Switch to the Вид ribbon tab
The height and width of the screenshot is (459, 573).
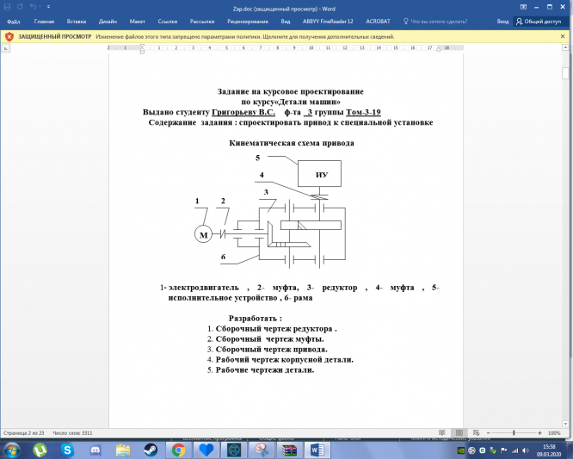[x=286, y=22]
